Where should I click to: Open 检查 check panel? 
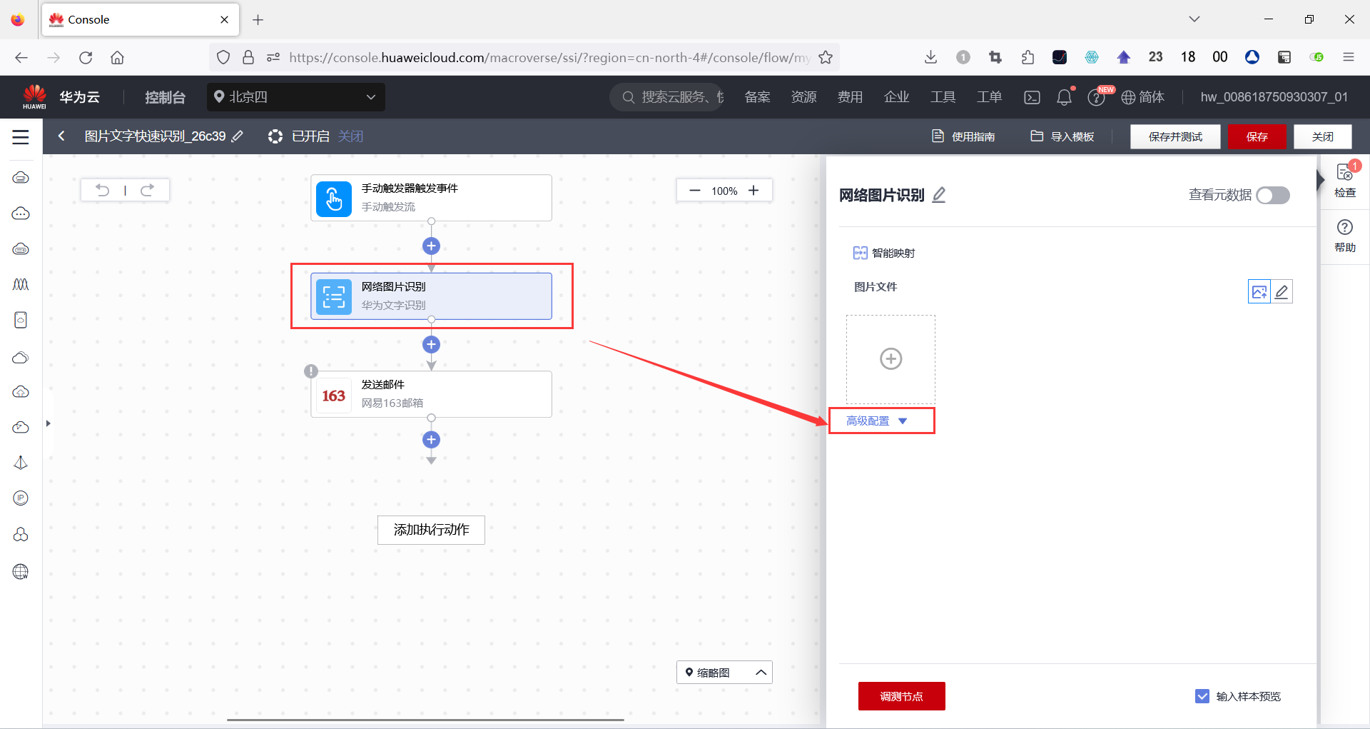point(1345,181)
